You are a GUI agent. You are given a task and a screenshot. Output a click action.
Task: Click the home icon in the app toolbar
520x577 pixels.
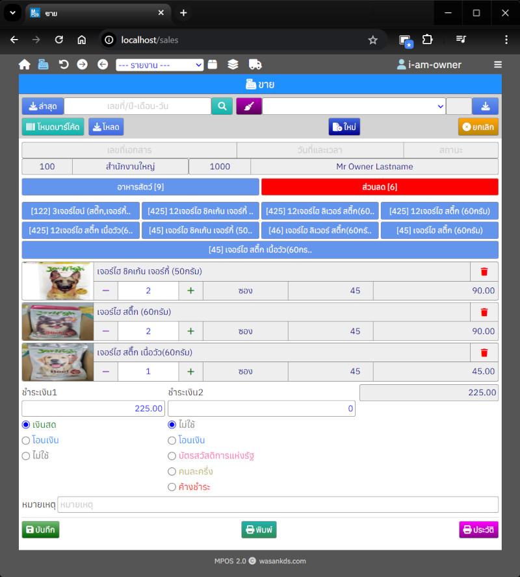point(25,64)
